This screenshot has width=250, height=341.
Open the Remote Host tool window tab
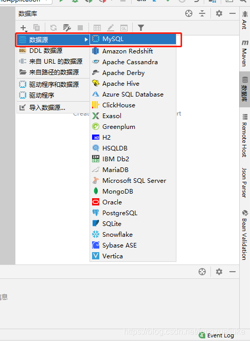[x=244, y=135]
